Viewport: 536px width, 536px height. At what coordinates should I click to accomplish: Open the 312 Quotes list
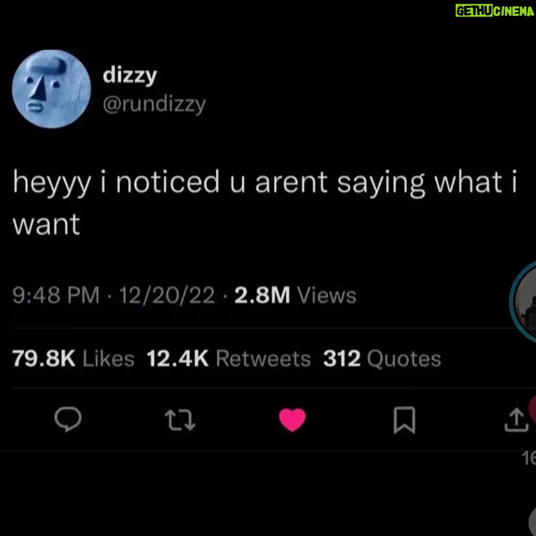point(382,358)
